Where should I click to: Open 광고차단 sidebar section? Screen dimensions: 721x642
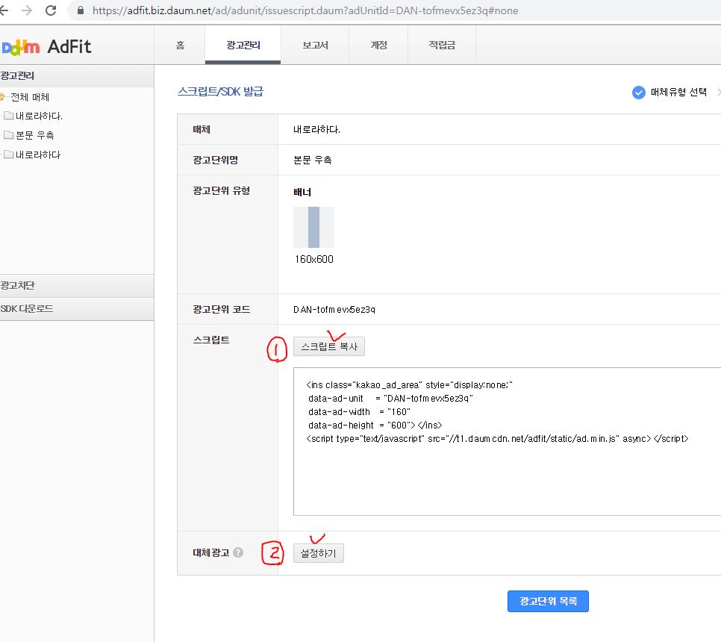77,286
